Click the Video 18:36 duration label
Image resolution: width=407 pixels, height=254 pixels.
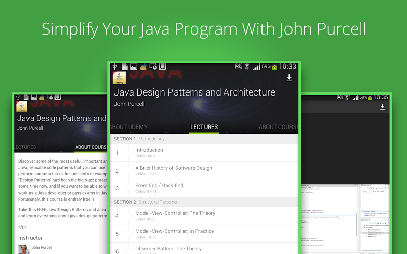click(146, 237)
